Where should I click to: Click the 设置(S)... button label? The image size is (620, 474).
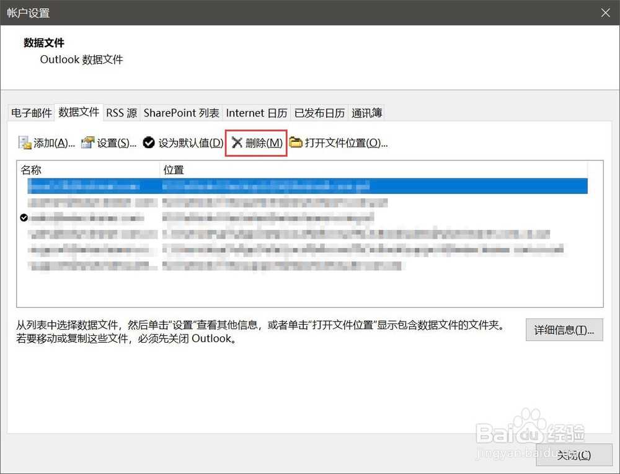117,143
